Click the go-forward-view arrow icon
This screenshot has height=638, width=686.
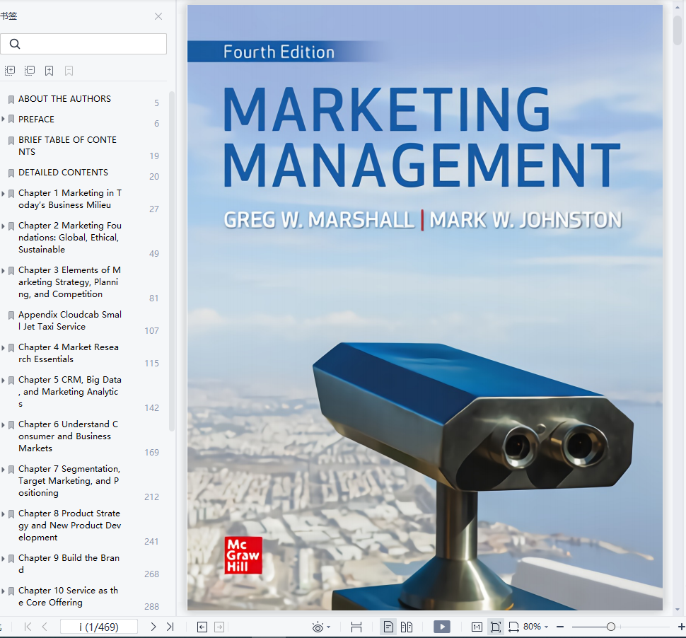pyautogui.click(x=219, y=627)
